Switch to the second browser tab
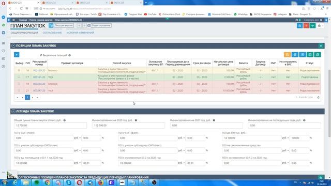Image resolution: width=331 pixels, height=186 pixels. (57, 3)
